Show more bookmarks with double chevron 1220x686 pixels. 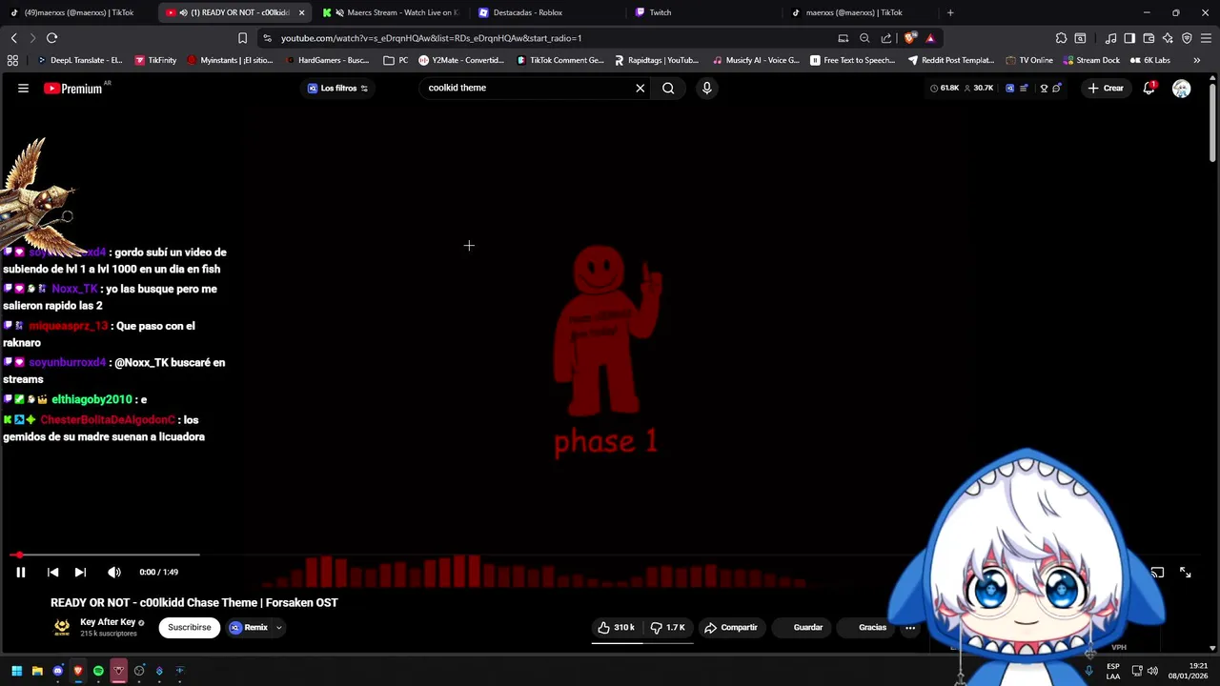(x=1196, y=60)
